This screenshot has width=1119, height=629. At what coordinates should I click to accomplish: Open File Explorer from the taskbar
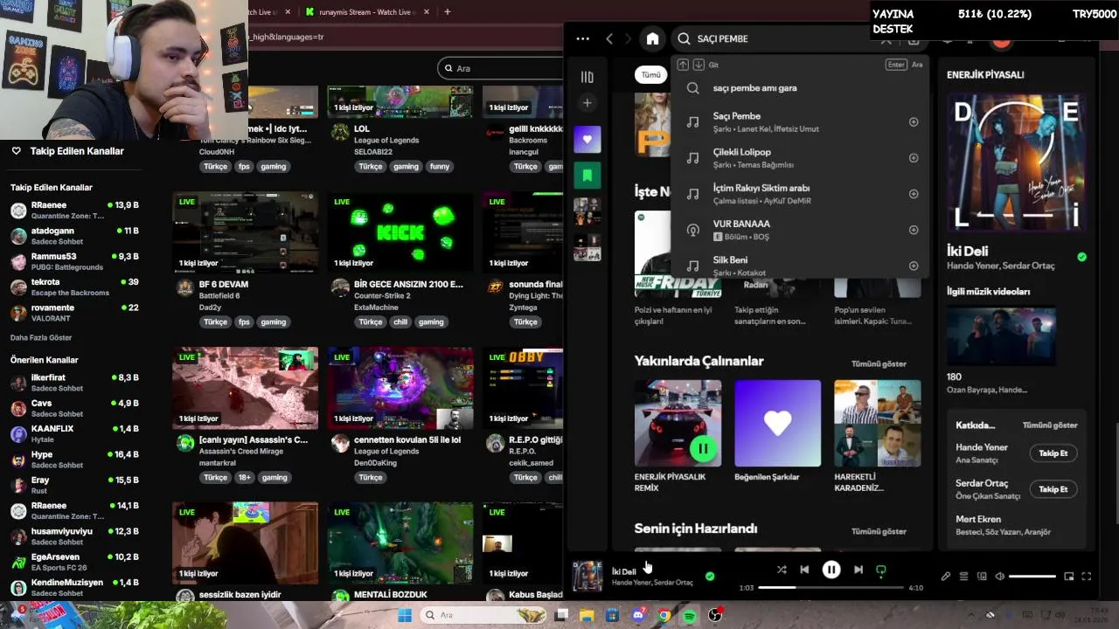tap(587, 615)
